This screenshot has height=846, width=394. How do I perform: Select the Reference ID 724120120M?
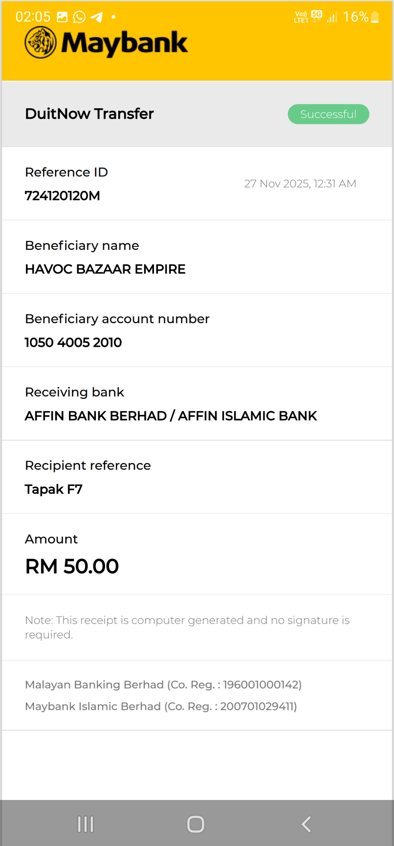[62, 196]
